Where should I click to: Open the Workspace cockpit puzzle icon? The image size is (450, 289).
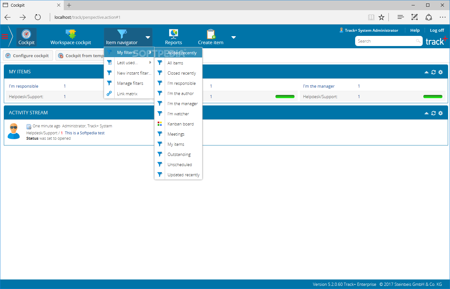click(70, 34)
